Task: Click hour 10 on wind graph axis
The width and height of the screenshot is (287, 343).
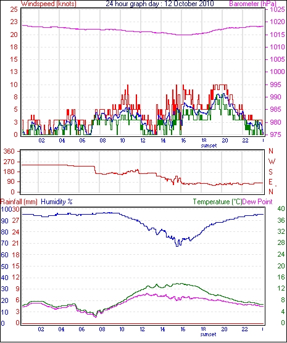Action: [122, 140]
